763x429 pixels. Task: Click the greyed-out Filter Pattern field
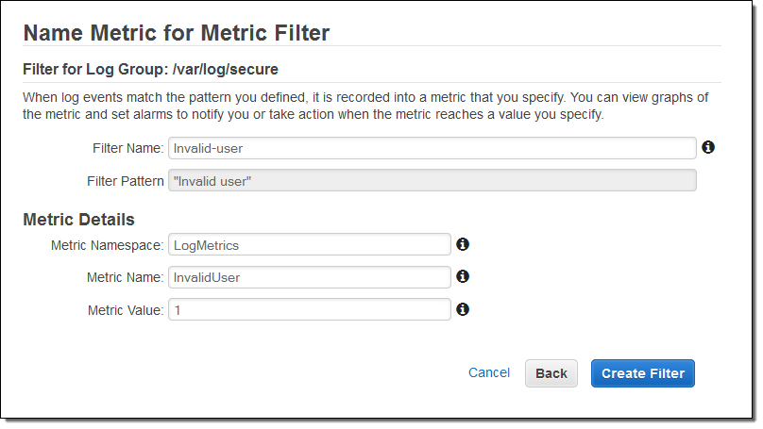(x=432, y=180)
